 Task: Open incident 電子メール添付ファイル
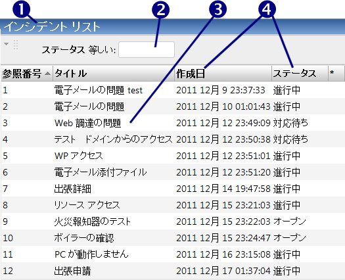click(101, 172)
